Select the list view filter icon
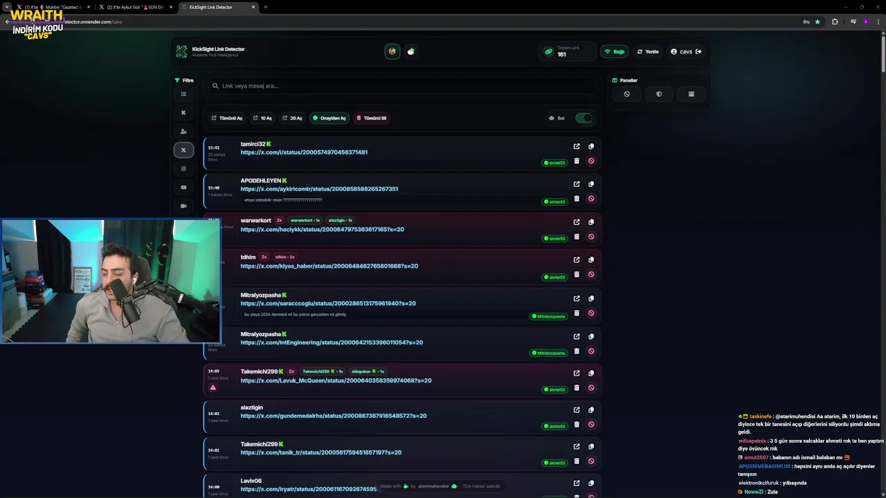Viewport: 886px width, 498px height. point(183,94)
